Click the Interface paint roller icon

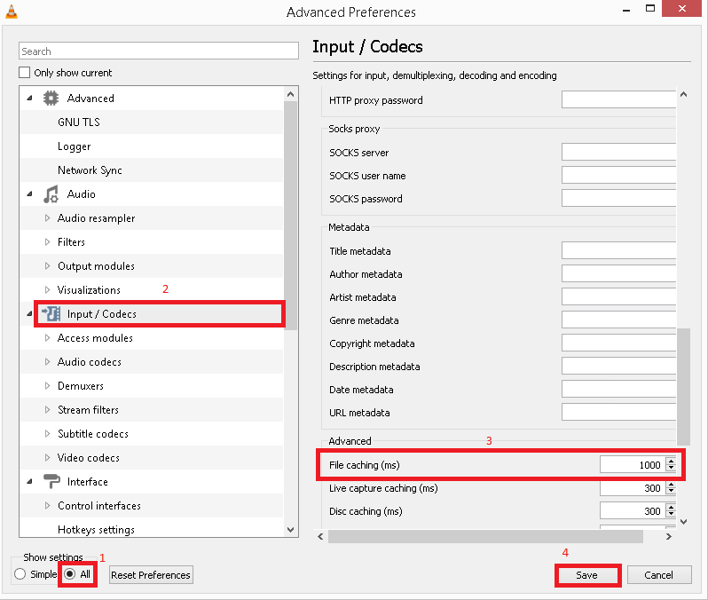[x=51, y=482]
